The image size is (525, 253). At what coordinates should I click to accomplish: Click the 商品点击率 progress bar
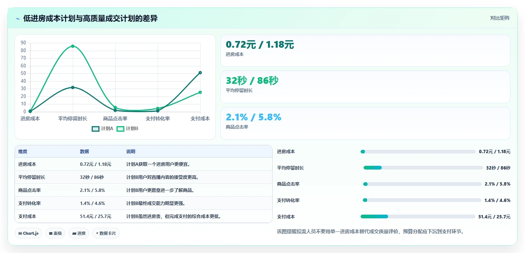point(422,184)
